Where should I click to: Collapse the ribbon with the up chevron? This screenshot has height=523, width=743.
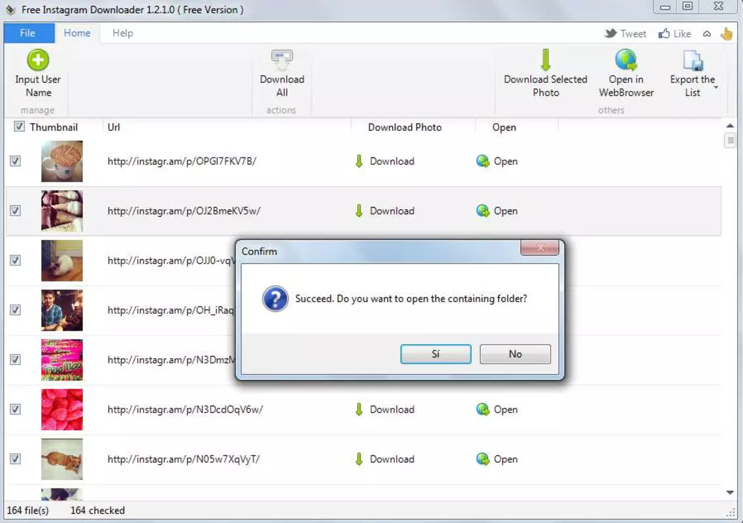point(707,33)
